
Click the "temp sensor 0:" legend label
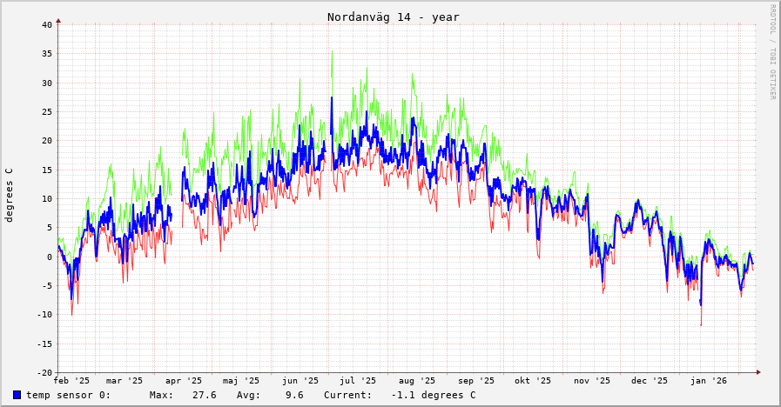(x=68, y=395)
